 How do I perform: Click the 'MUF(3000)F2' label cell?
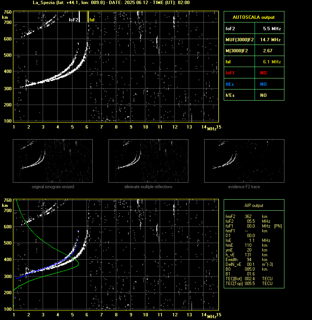tap(240, 40)
